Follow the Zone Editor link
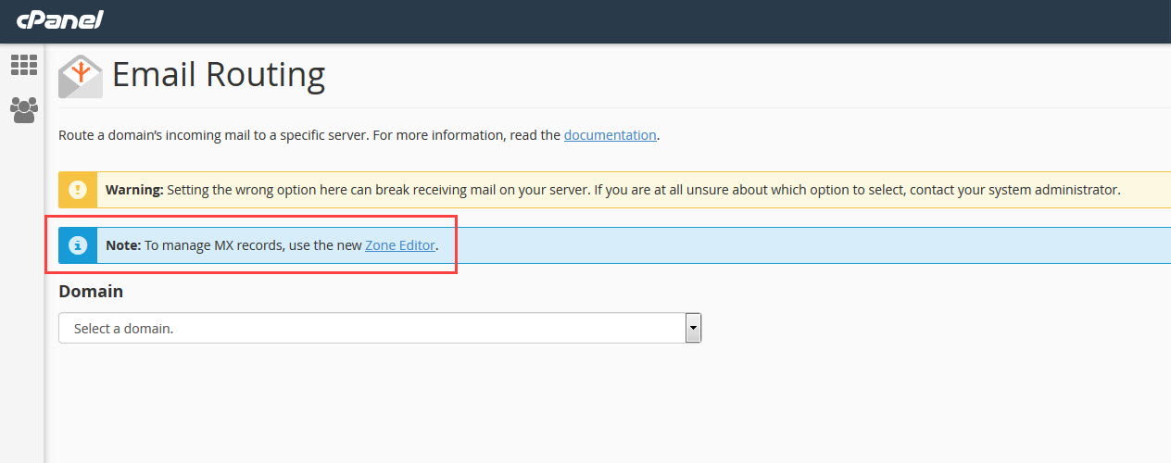 click(400, 245)
